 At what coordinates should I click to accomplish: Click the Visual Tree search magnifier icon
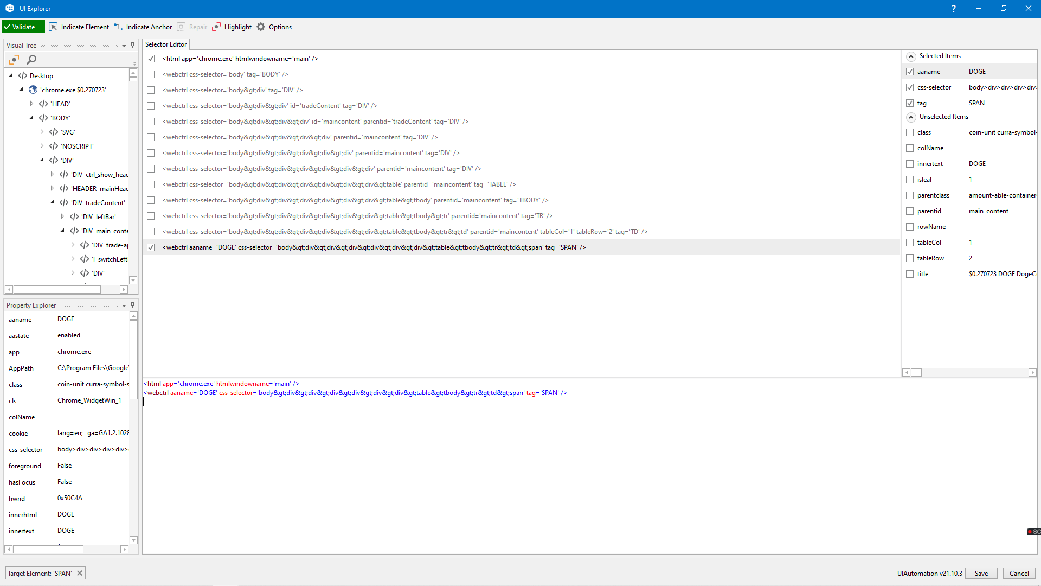32,60
